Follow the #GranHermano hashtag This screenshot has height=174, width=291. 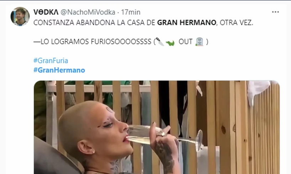(59, 70)
